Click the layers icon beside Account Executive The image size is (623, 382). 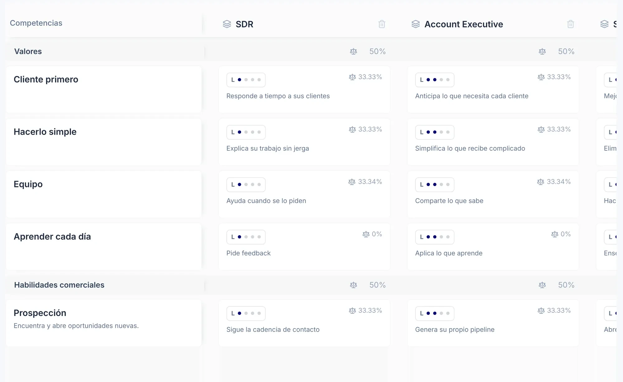coord(416,24)
